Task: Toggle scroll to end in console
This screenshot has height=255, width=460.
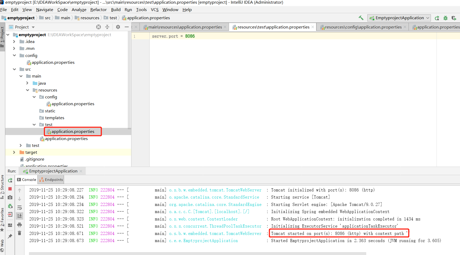Action: click(x=19, y=215)
